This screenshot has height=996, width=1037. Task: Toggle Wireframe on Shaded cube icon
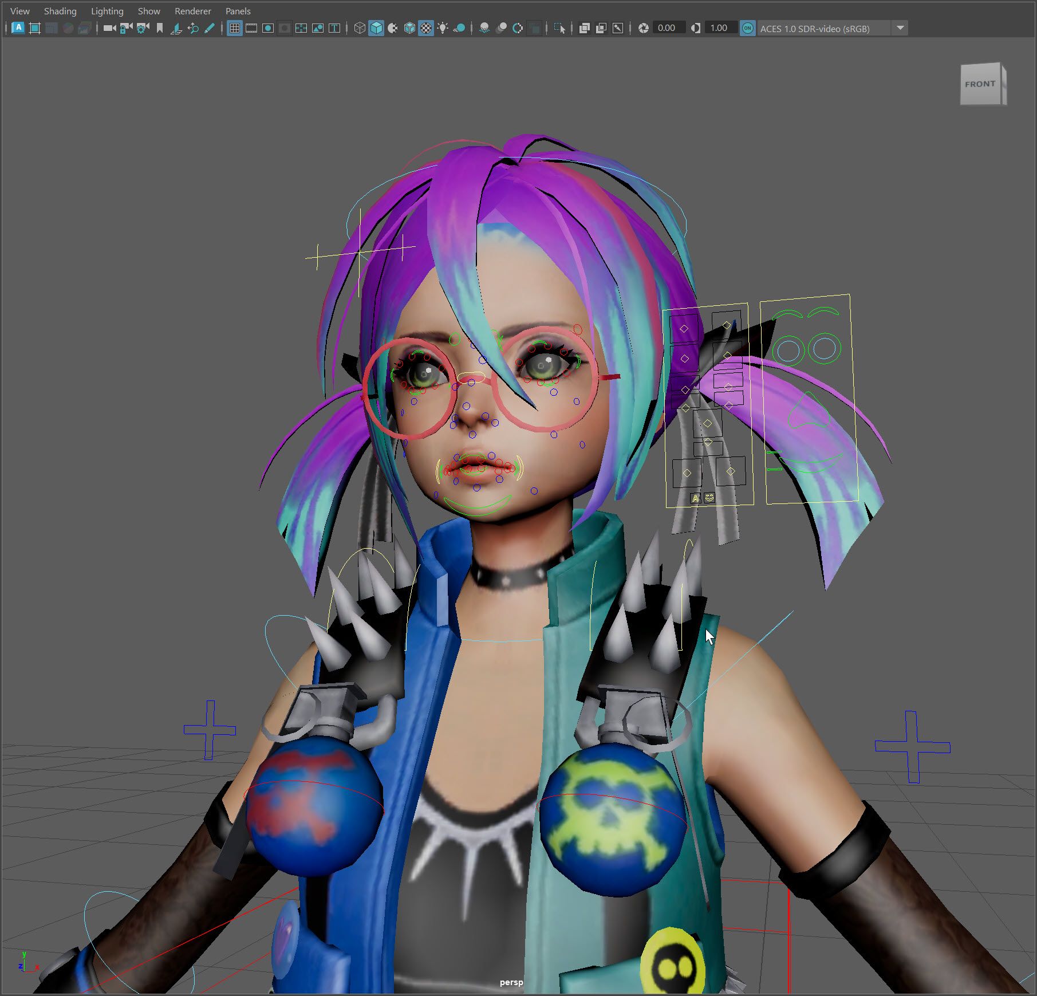[x=409, y=28]
